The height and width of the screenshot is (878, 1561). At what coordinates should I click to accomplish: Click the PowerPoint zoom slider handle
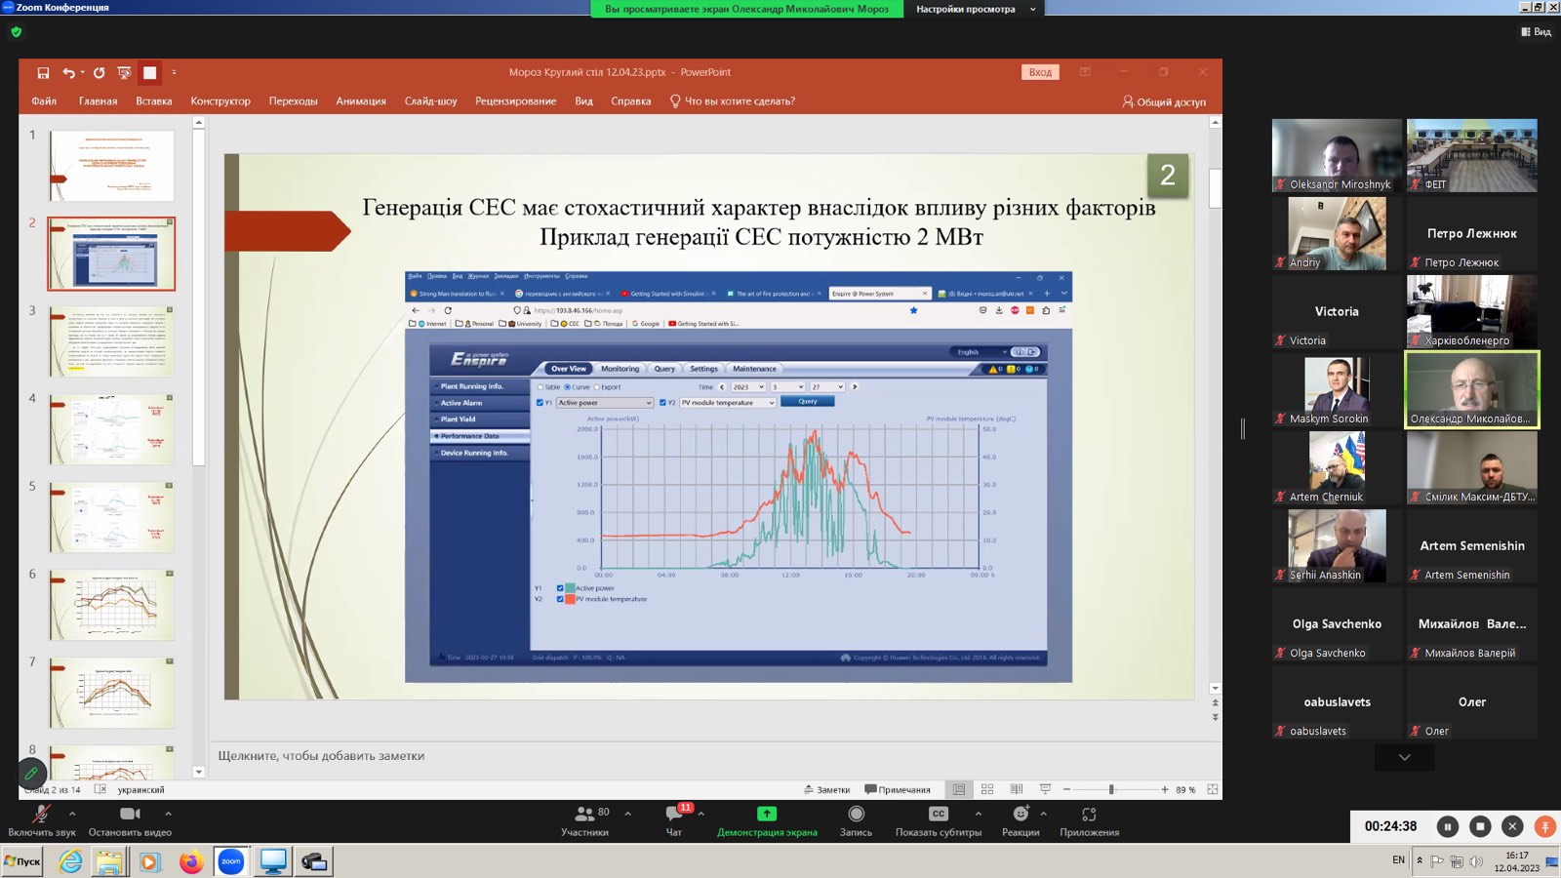[x=1111, y=789]
